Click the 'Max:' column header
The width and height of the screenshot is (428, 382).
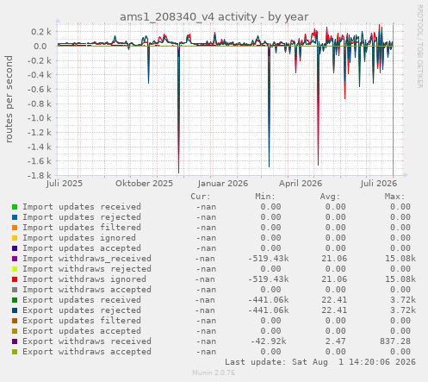tap(395, 197)
